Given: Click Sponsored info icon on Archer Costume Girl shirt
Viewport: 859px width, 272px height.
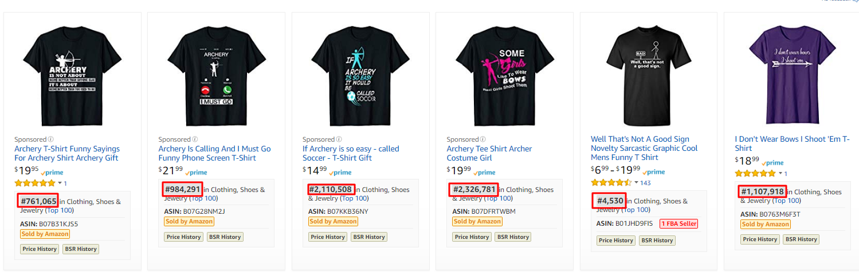Looking at the screenshot, I should tap(483, 139).
